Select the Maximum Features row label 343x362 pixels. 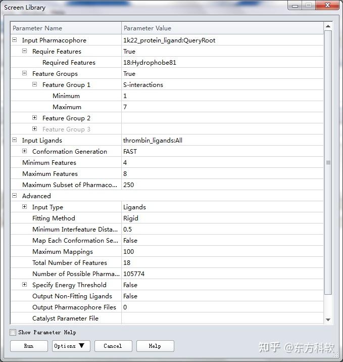50,173
